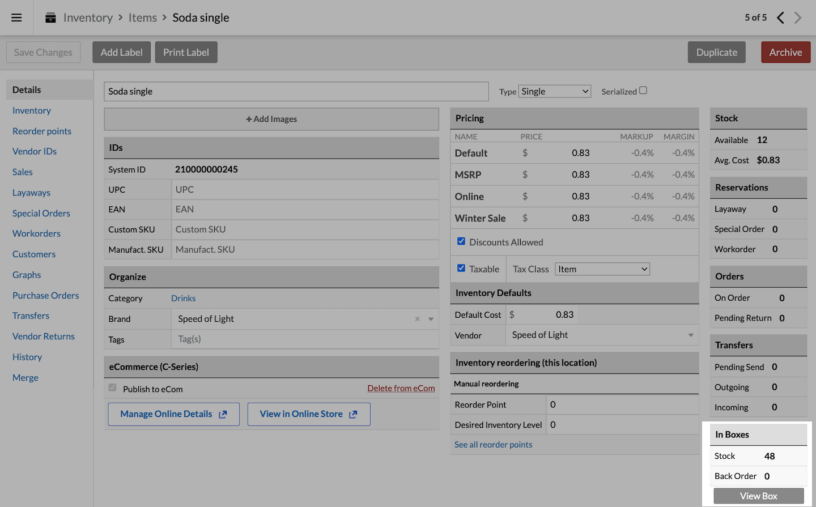The width and height of the screenshot is (816, 507).
Task: Expand the Tax Class dropdown
Action: [602, 269]
